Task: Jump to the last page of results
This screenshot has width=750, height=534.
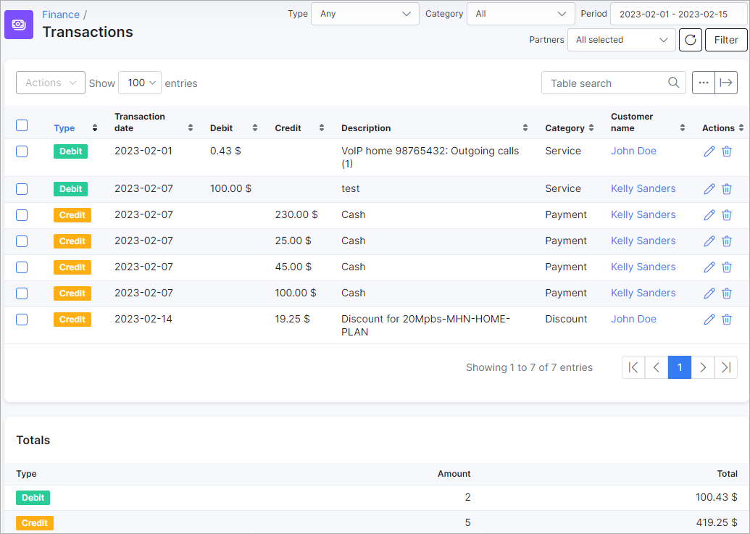Action: pyautogui.click(x=726, y=367)
